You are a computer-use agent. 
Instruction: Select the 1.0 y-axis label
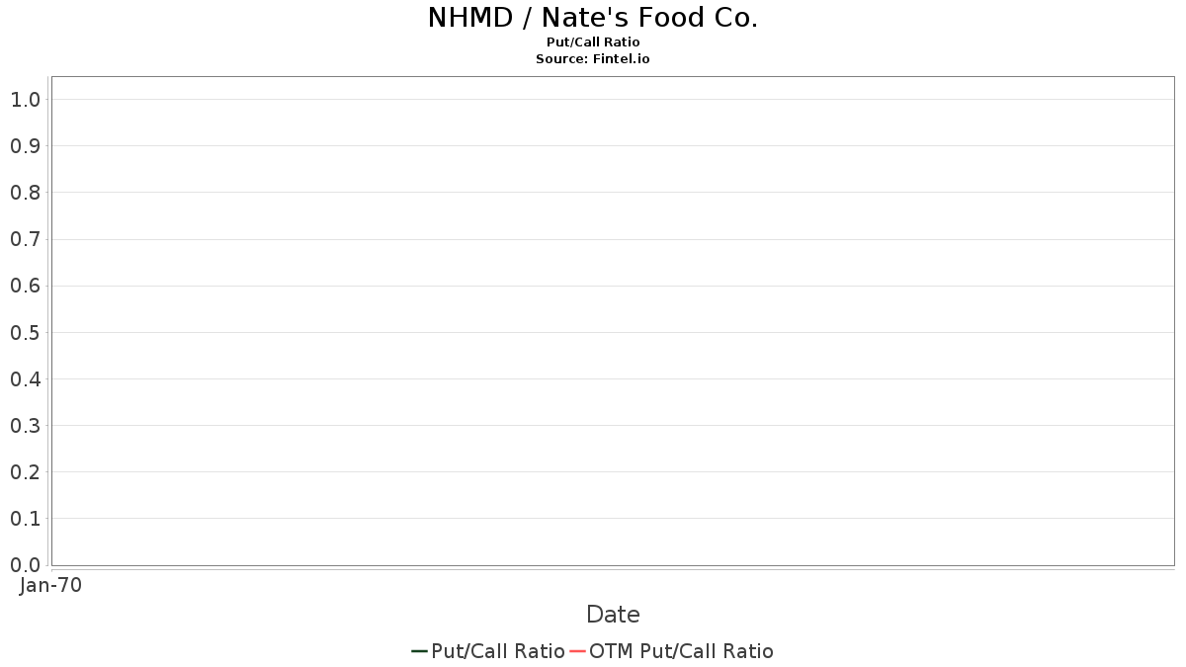pos(25,100)
